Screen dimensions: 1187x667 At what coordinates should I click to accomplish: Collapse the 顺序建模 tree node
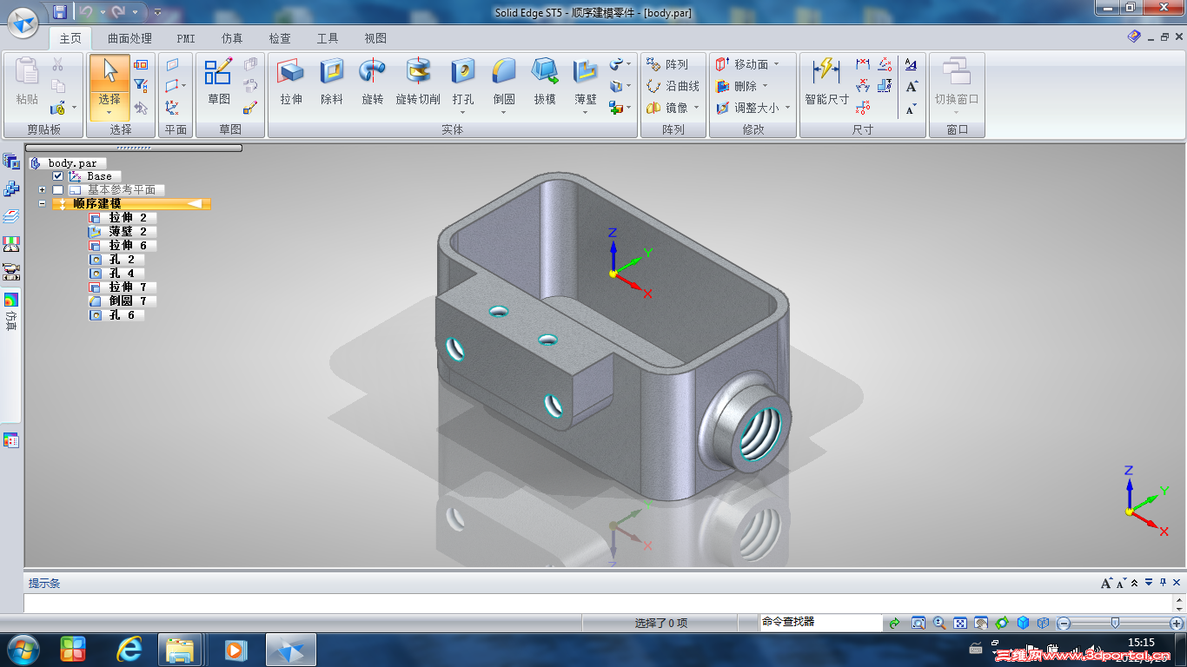click(x=42, y=203)
